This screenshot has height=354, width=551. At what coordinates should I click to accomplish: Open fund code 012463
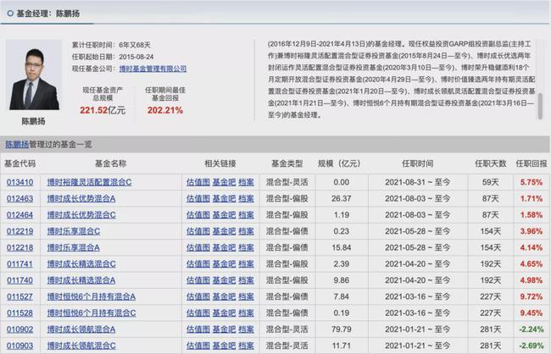pyautogui.click(x=20, y=198)
